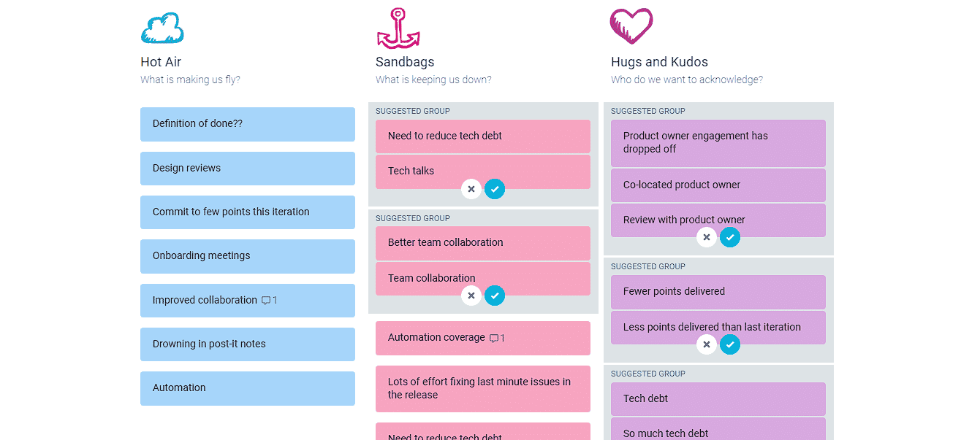Reject grouping under Review with product owner
Viewport: 961px width, 440px height.
tap(707, 237)
